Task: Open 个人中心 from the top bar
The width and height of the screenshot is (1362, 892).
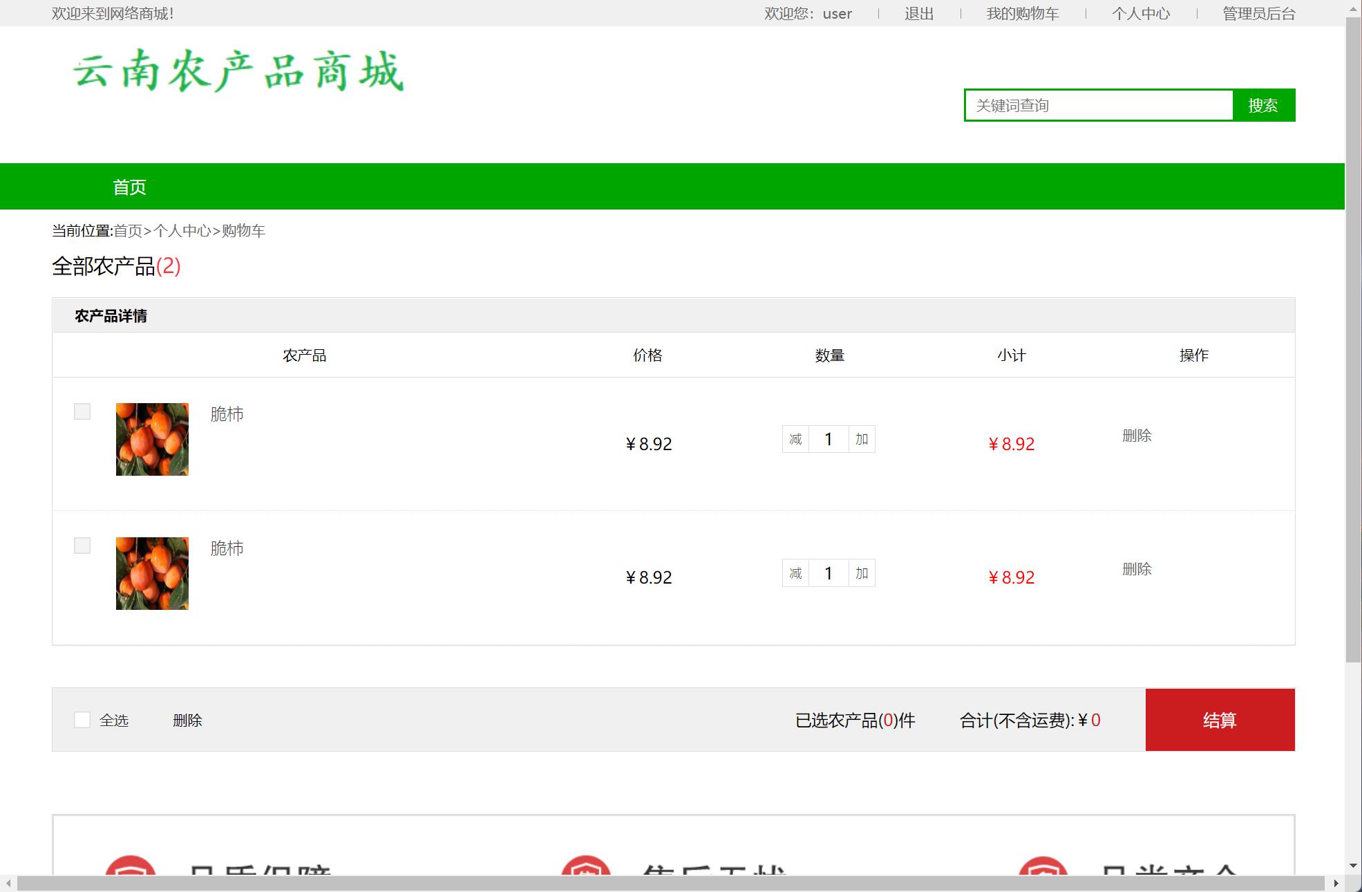Action: (1142, 13)
